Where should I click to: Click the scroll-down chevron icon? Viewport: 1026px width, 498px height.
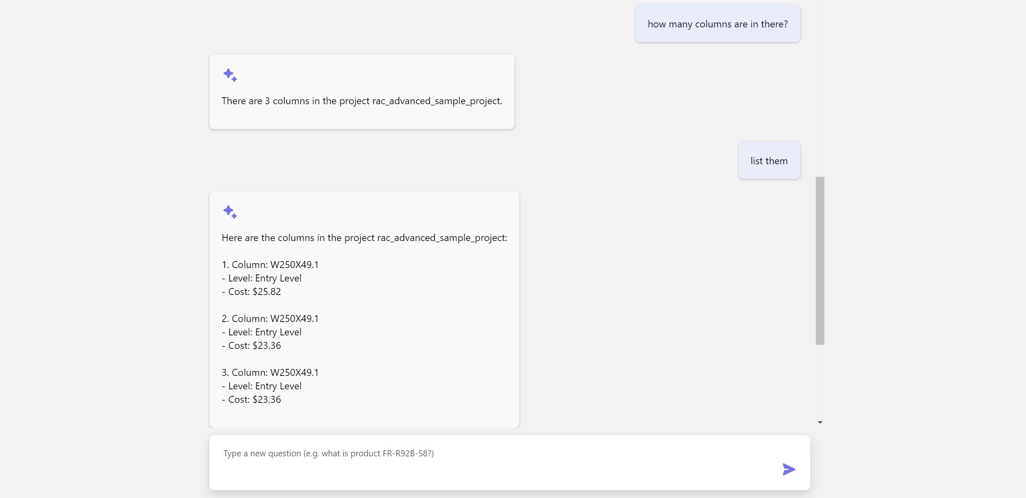point(819,422)
